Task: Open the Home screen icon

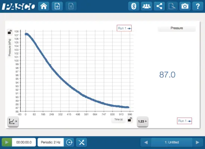Action: pos(44,6)
